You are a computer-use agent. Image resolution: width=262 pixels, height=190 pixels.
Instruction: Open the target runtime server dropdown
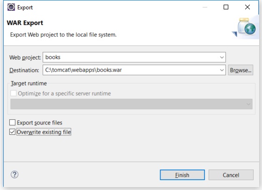(x=131, y=104)
